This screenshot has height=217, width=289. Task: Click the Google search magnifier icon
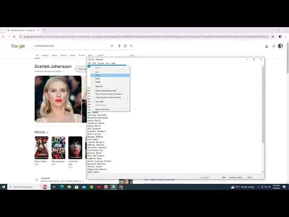(x=131, y=46)
